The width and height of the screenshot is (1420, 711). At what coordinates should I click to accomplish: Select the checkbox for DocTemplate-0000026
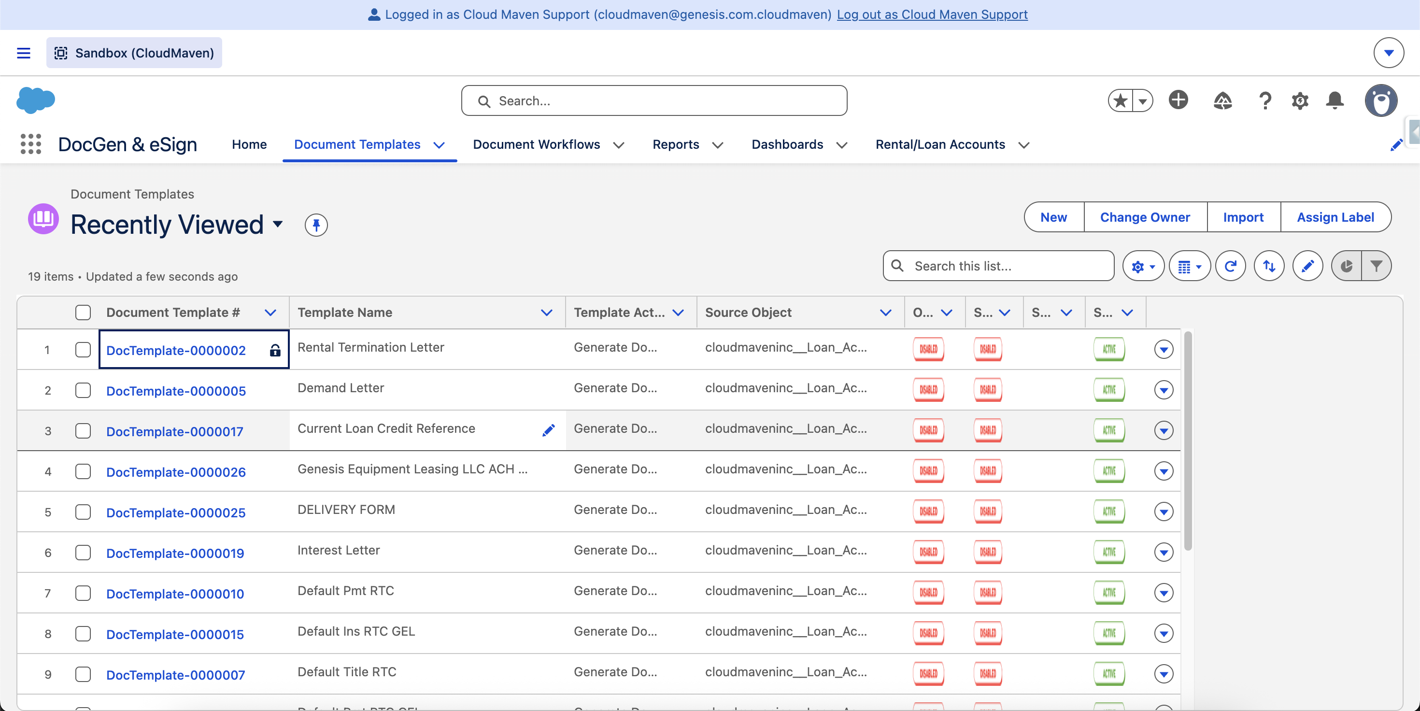(x=83, y=471)
